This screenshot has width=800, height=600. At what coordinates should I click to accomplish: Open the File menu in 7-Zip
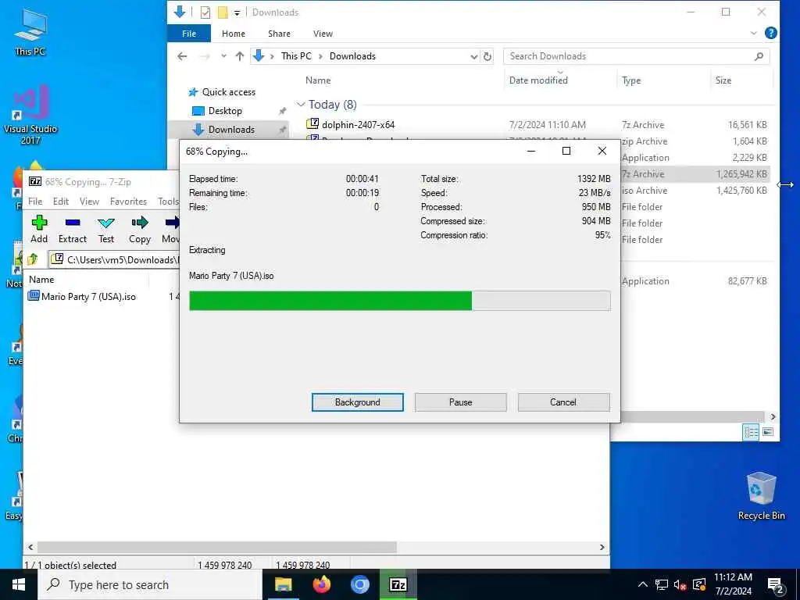35,202
